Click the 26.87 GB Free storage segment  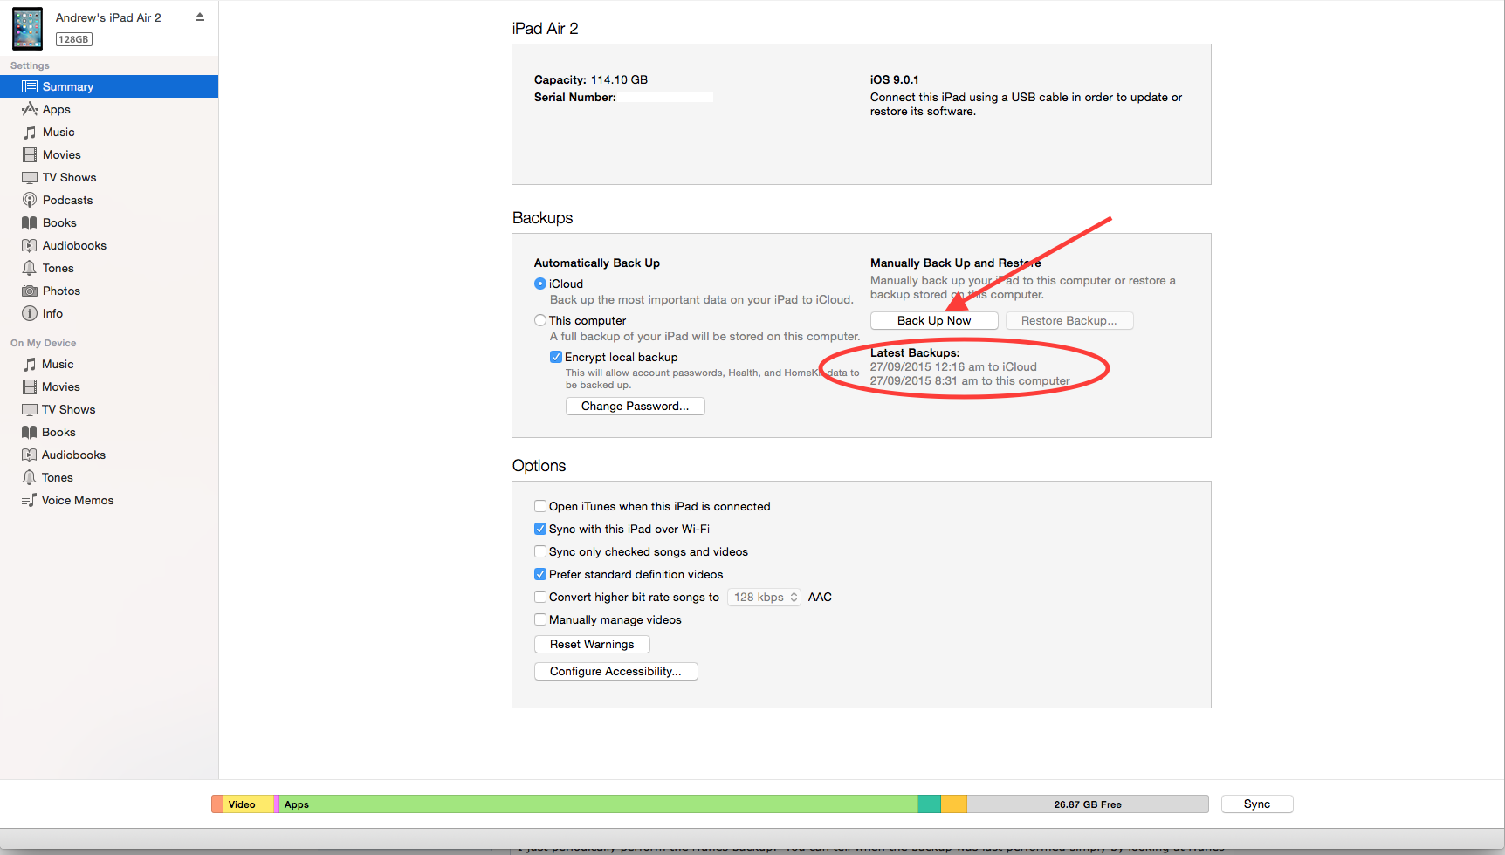[x=1088, y=804]
